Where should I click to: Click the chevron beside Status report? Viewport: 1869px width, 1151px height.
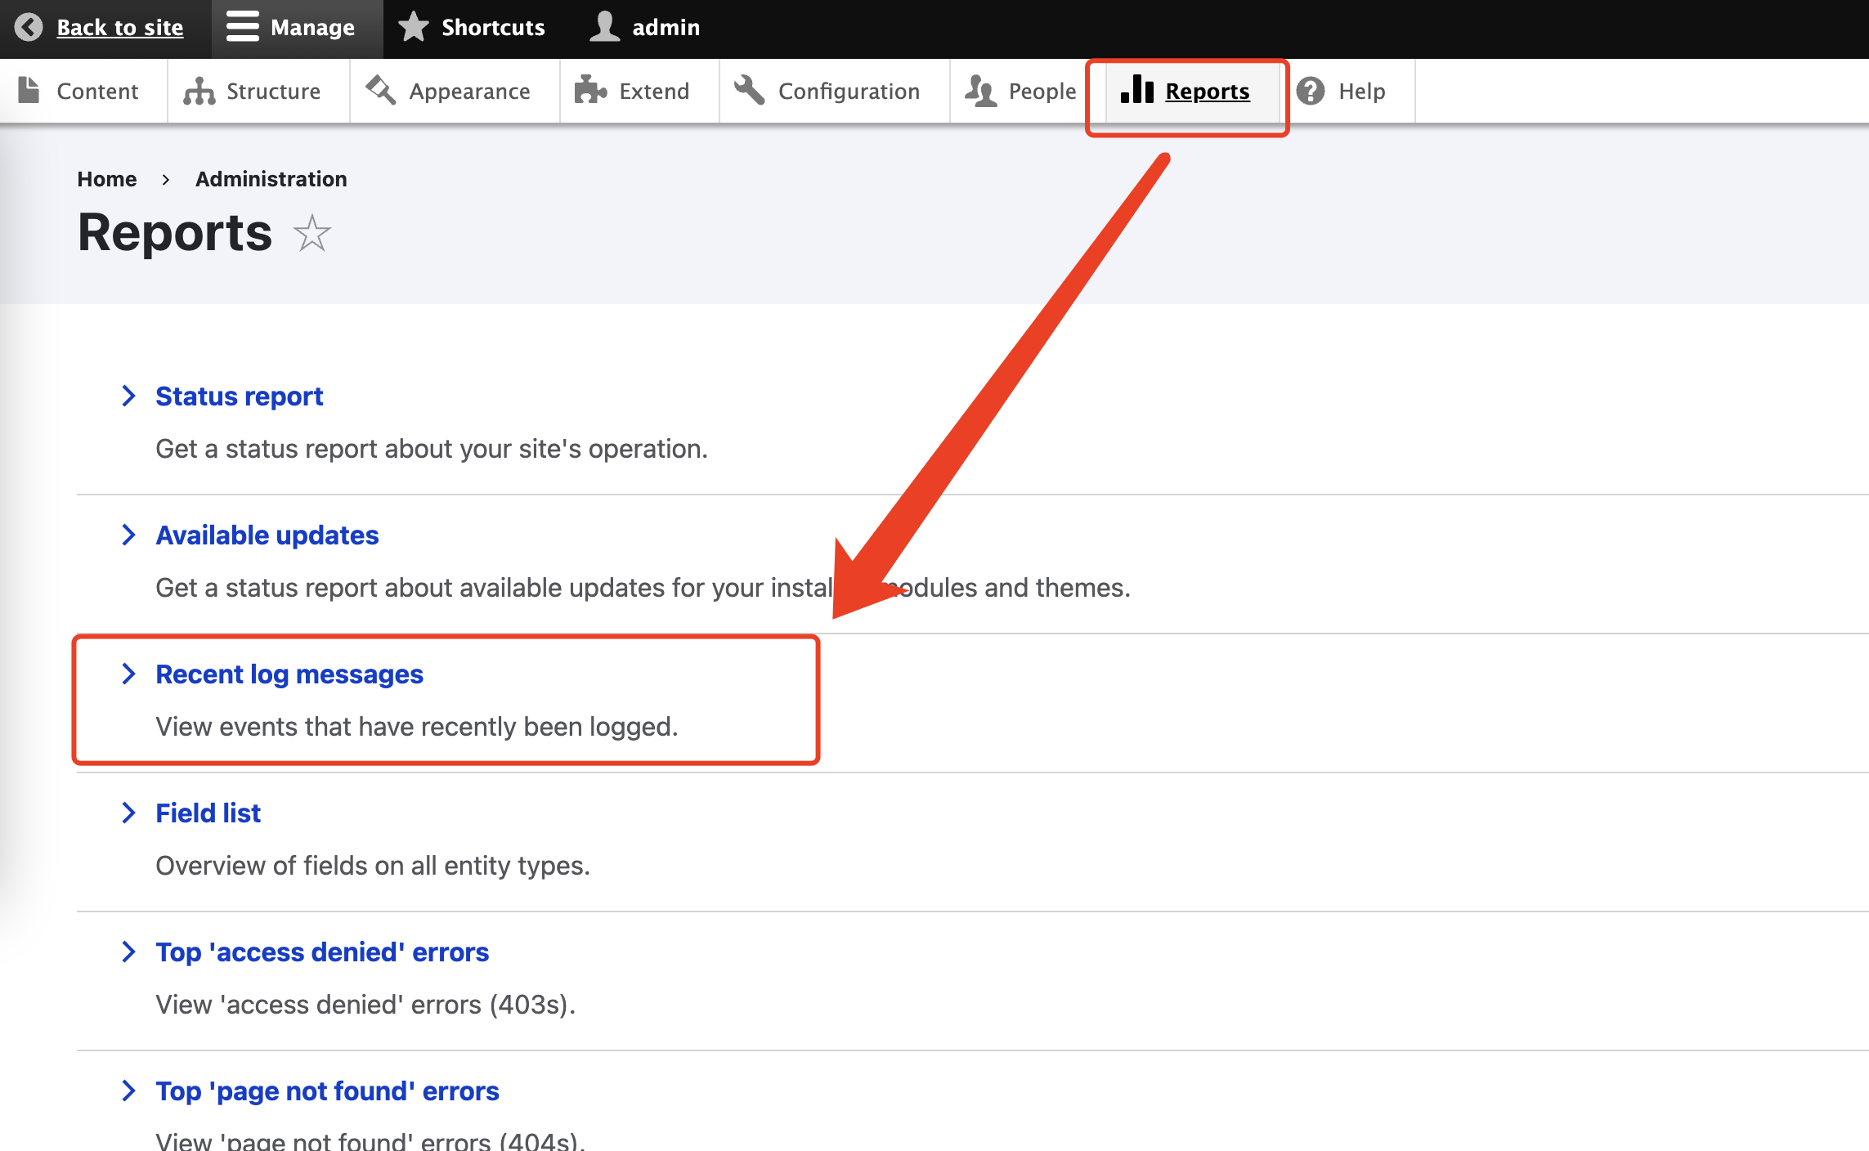(128, 396)
